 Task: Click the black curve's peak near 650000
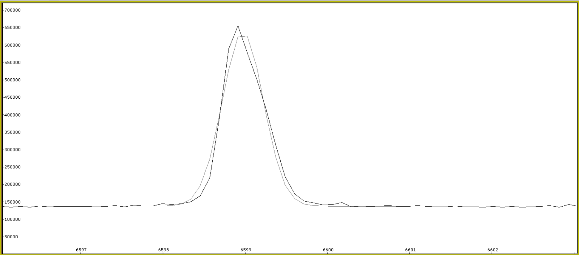[x=238, y=26]
